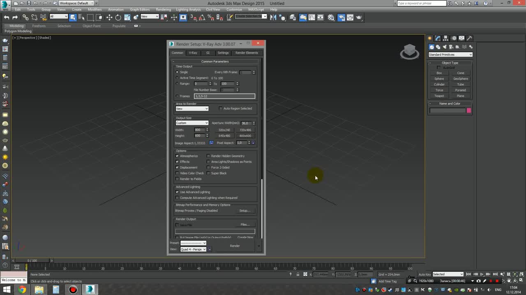Enable Force 2-Sided checkbox

coord(208,168)
